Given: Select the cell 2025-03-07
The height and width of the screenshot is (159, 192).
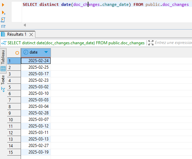Looking at the screenshot, I should 36,120.
